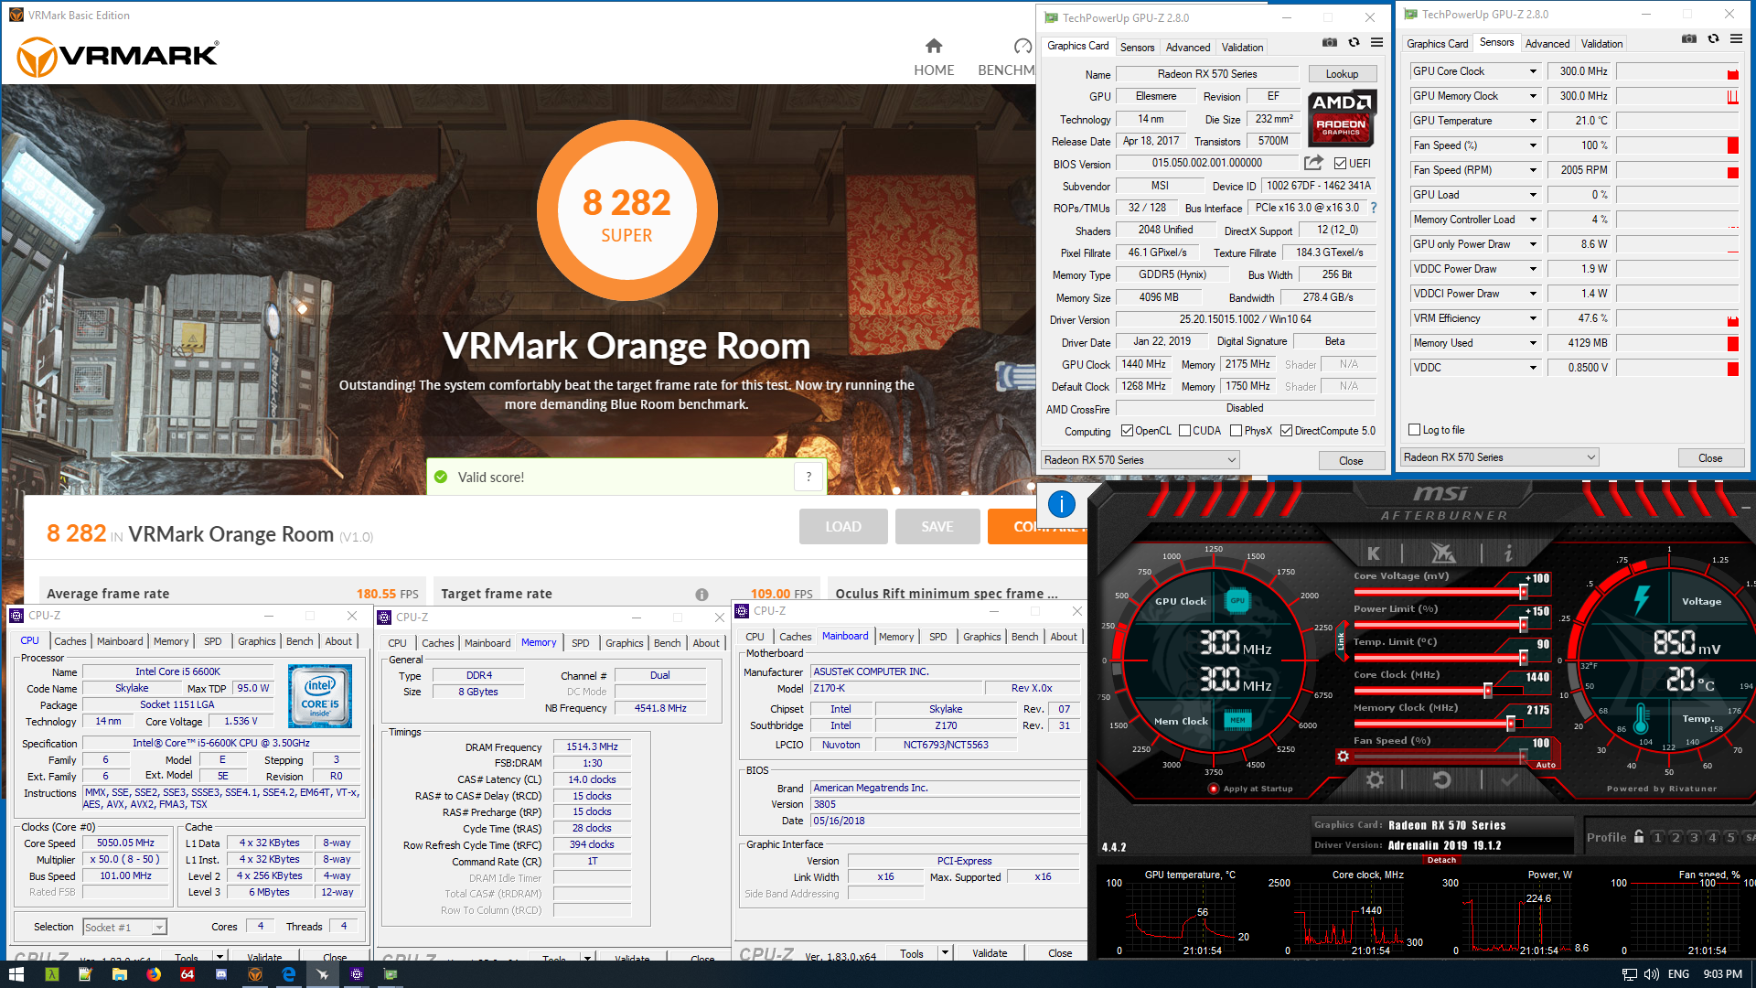Toggle the CUDA checkbox

pyautogui.click(x=1184, y=431)
